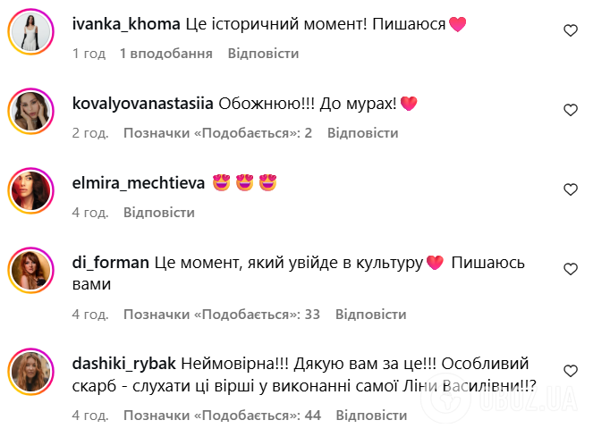Viewport: 593px width, 437px height.
Task: Click Відповісти under elmira_mechtieva's comment
Action: [x=158, y=213]
